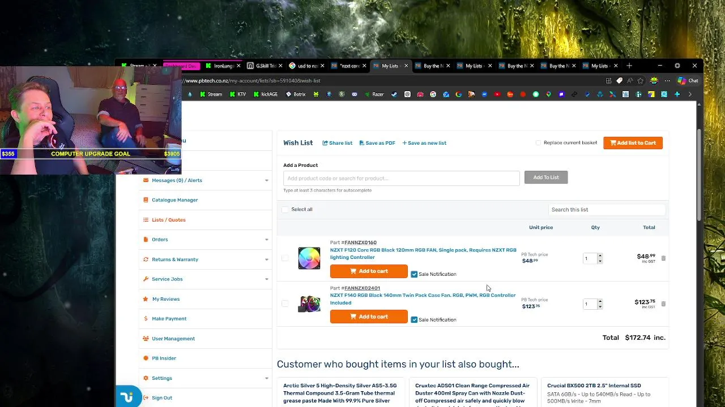
Task: Open browser Settings and more menu
Action: click(667, 81)
